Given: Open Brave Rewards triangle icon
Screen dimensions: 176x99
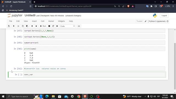Looking at the screenshot, I should click(x=133, y=6).
